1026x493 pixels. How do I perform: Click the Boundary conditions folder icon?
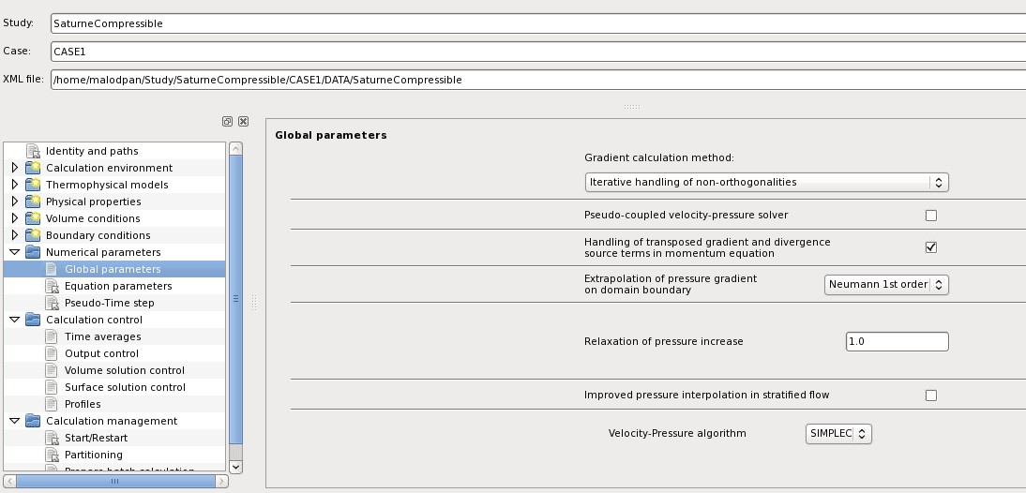point(35,235)
